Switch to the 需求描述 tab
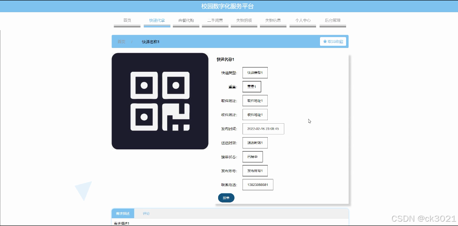The image size is (458, 226). click(123, 213)
